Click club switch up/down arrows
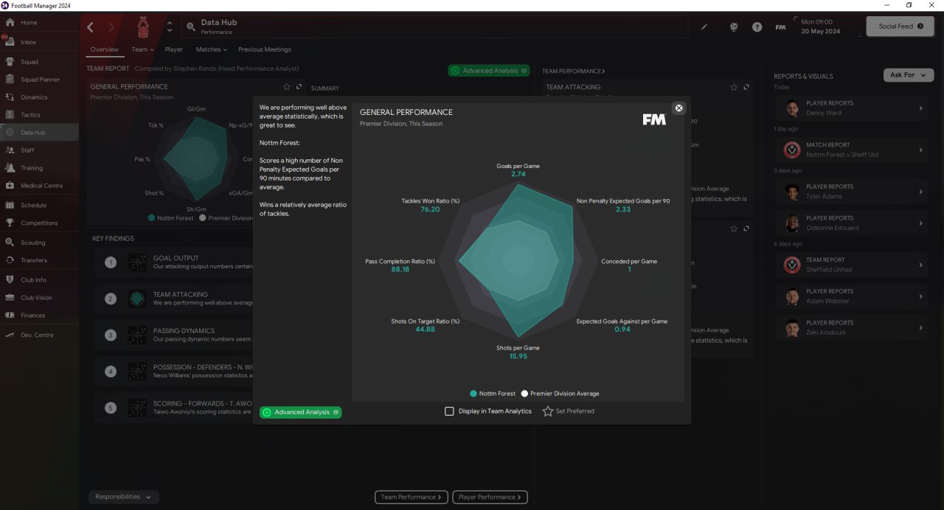 point(170,27)
